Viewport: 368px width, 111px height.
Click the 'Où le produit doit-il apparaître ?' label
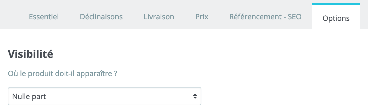pos(63,73)
